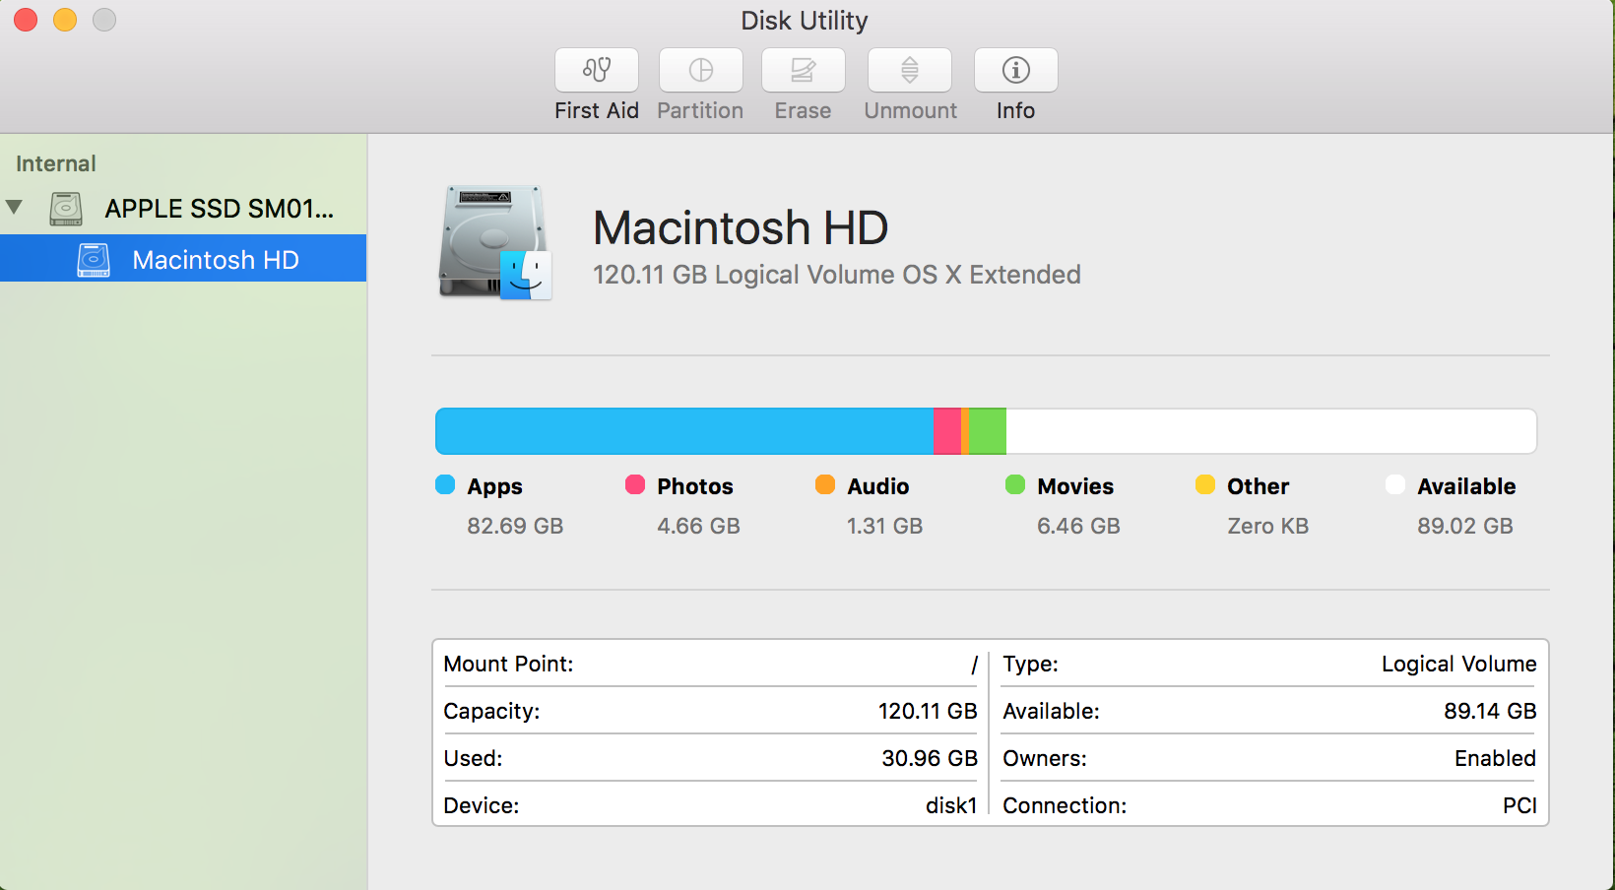Click the "Audio" legend label
Screen dimensions: 1615x890
[878, 486]
